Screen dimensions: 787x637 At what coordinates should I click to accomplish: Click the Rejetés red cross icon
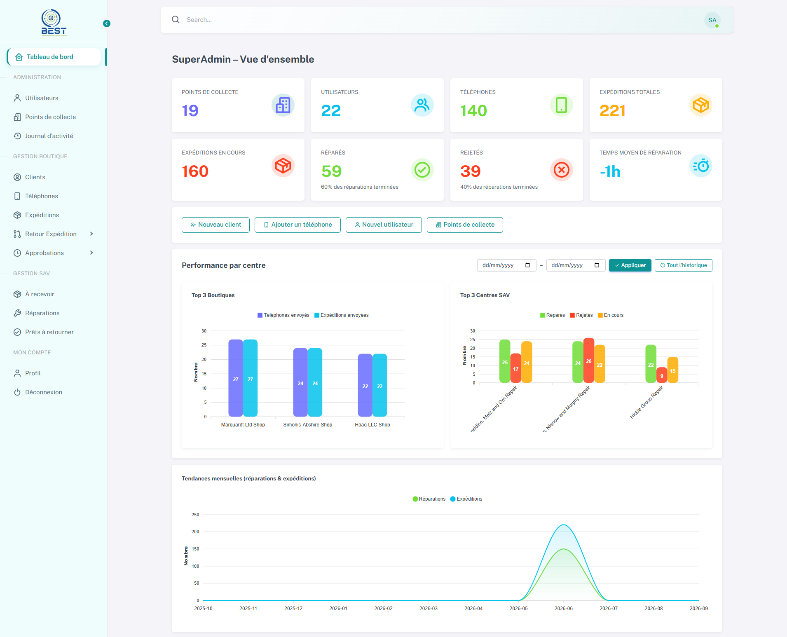(x=562, y=170)
